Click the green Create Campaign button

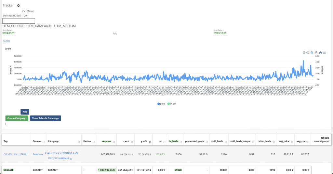point(16,118)
